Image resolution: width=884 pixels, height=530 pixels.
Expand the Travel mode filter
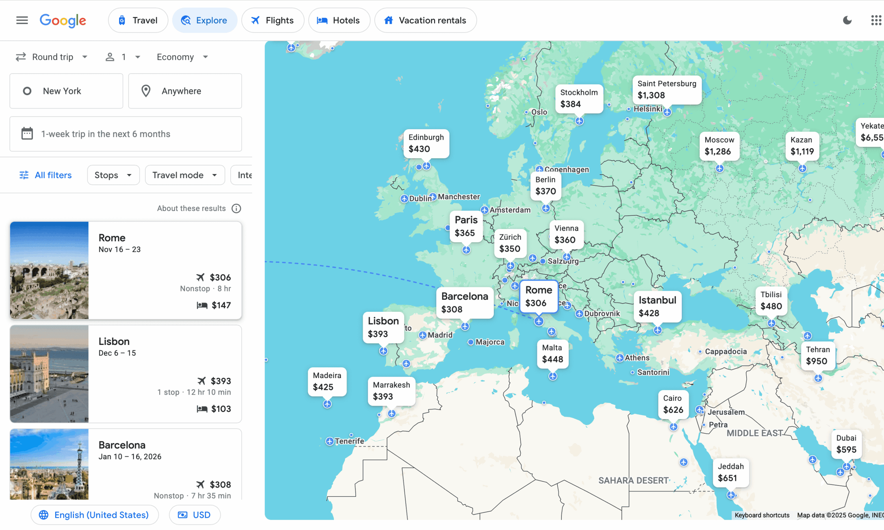point(185,175)
